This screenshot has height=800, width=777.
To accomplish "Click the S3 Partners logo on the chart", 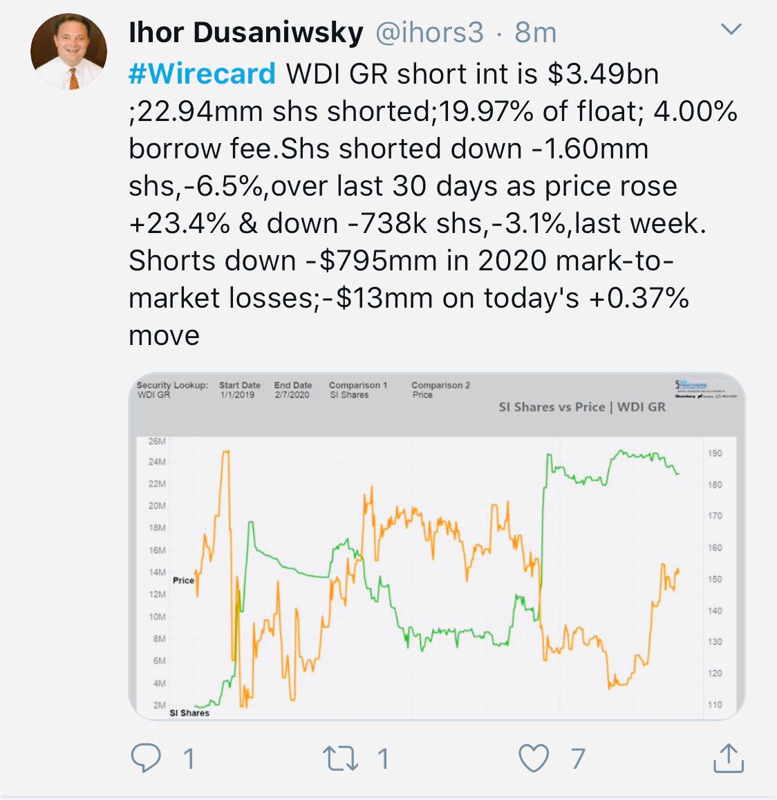I will (x=690, y=384).
